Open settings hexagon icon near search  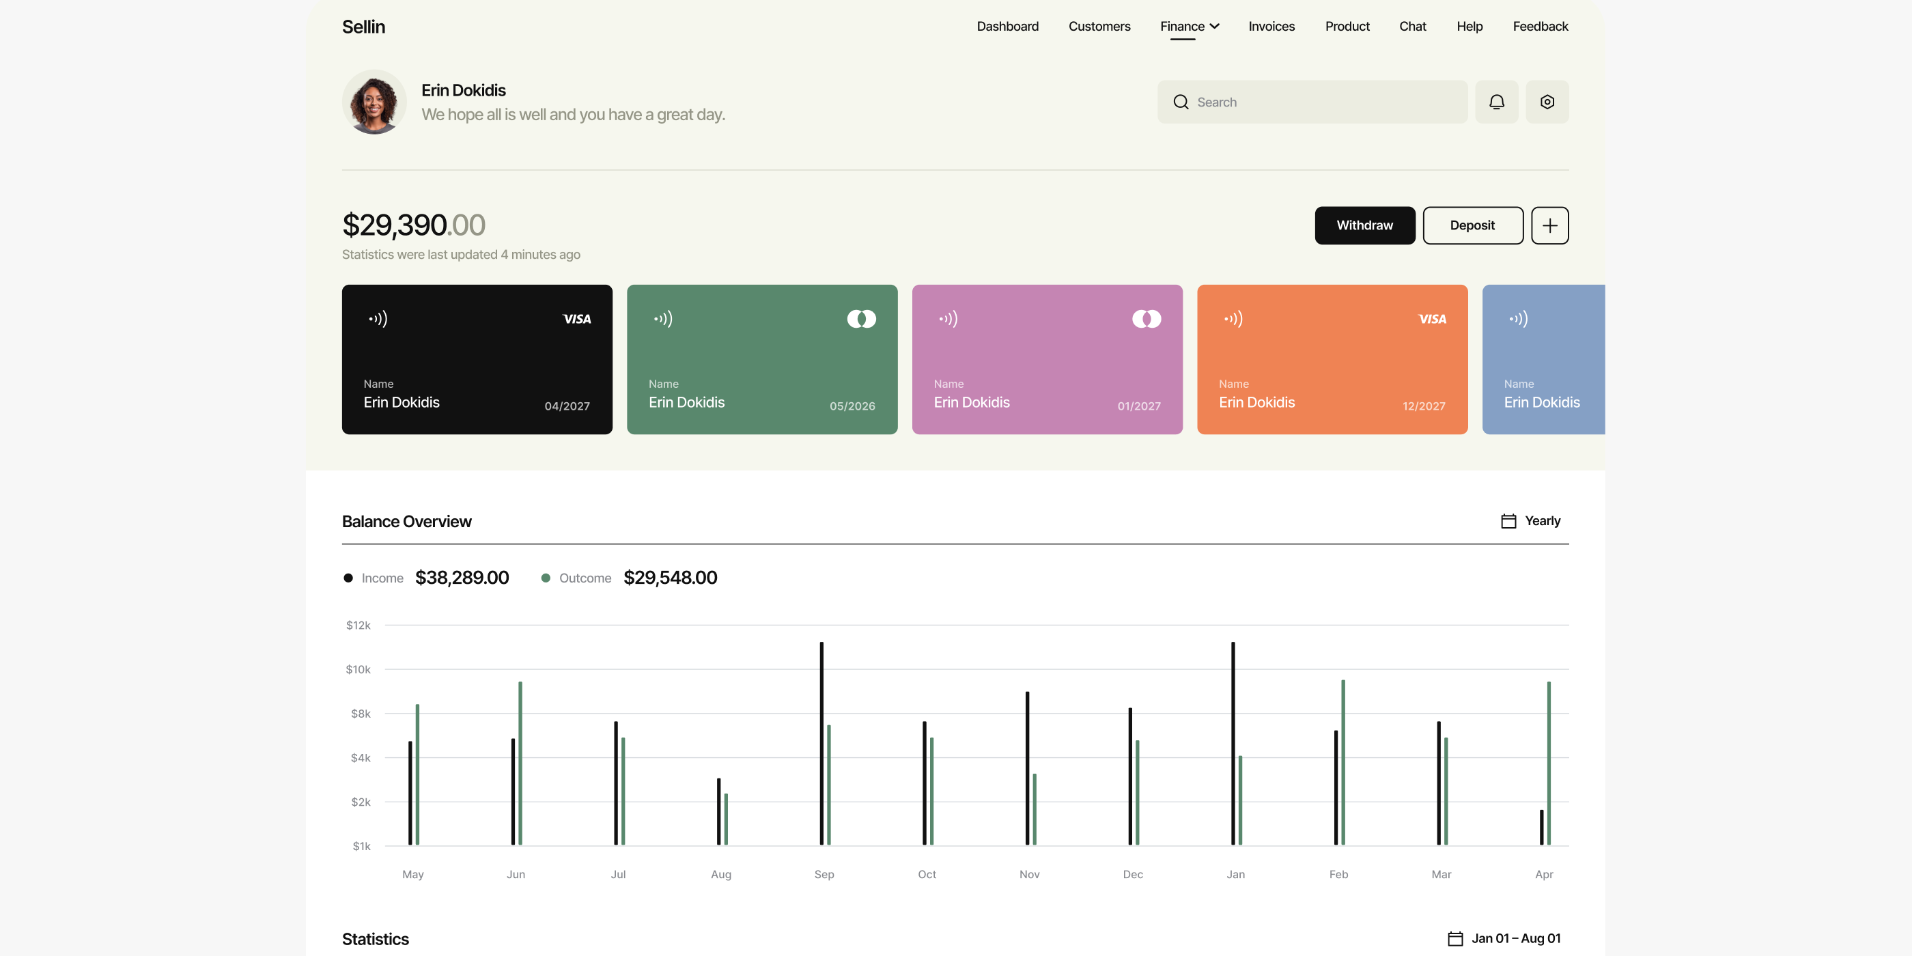click(x=1547, y=102)
